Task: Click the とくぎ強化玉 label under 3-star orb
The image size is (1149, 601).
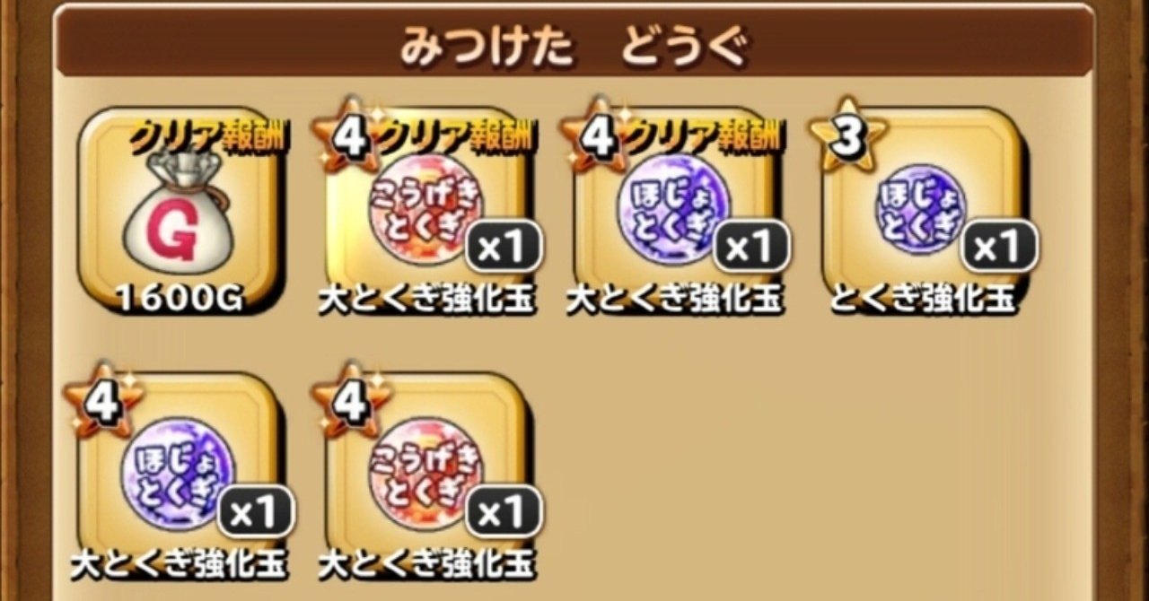Action: (922, 300)
